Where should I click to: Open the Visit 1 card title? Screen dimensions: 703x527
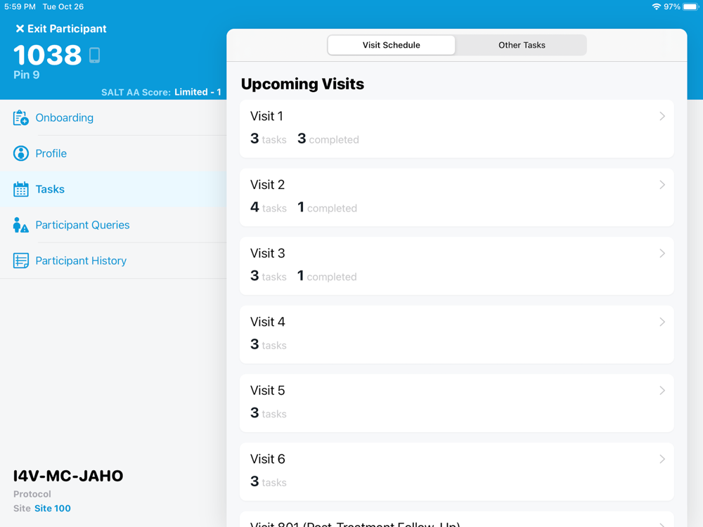pyautogui.click(x=266, y=116)
